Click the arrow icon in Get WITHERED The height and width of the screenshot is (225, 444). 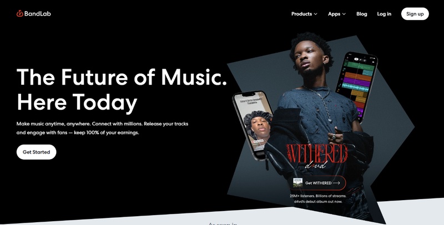pyautogui.click(x=336, y=183)
